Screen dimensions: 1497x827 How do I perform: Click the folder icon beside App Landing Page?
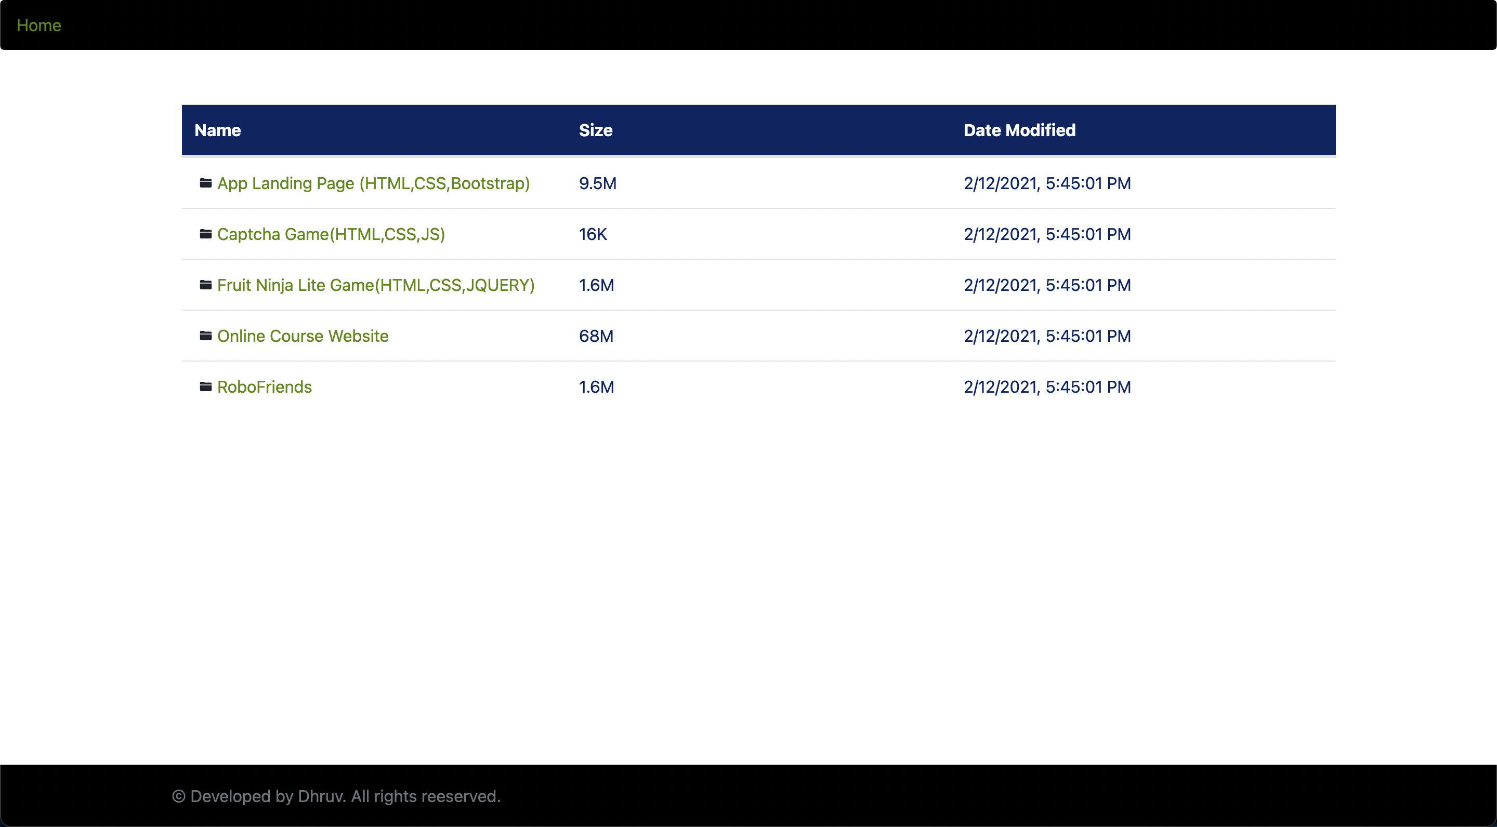206,183
